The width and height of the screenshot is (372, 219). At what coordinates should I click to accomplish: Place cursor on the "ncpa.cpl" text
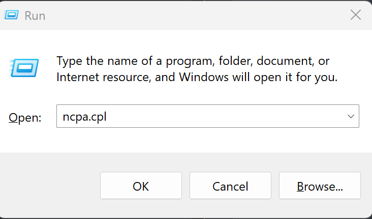(84, 117)
